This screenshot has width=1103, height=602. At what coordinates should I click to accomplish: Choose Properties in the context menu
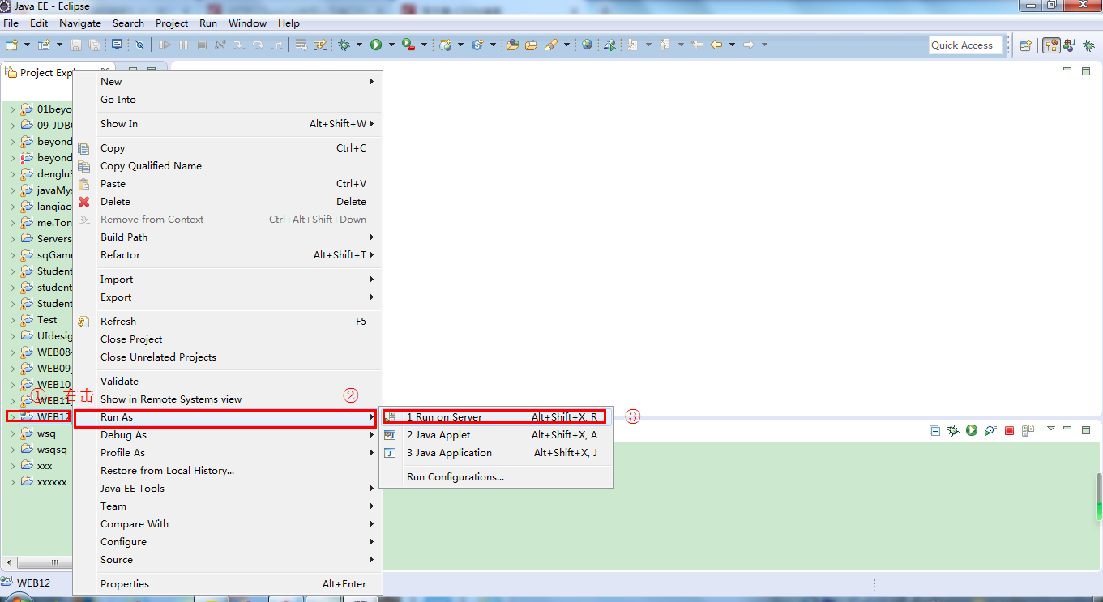tap(226, 583)
